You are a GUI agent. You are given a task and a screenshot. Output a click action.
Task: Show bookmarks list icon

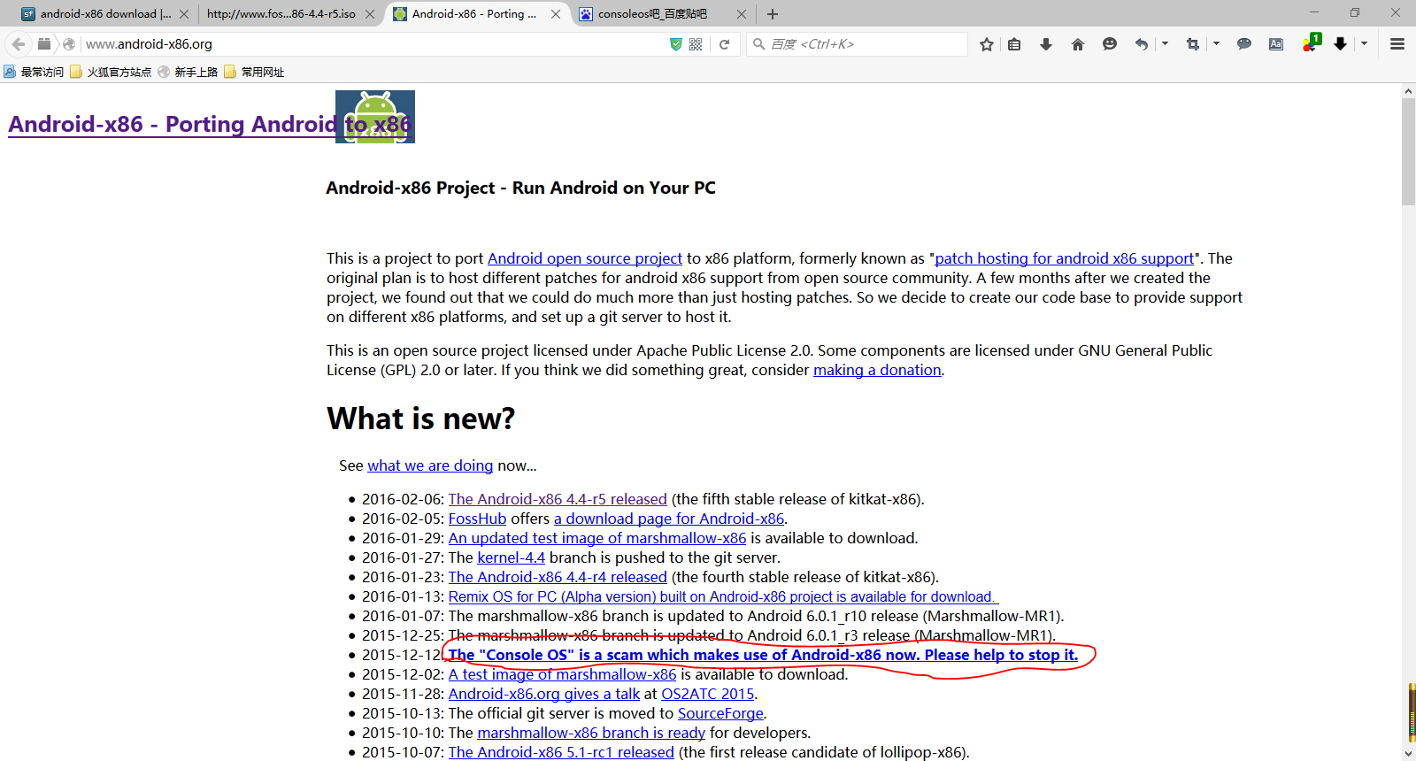[1015, 44]
